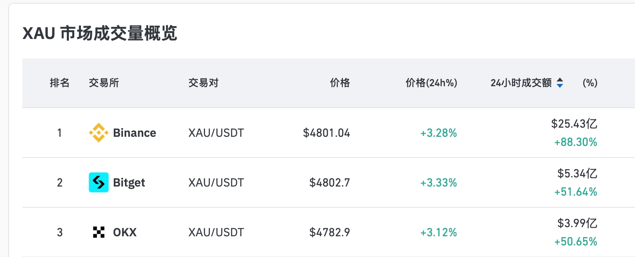Image resolution: width=635 pixels, height=257 pixels.
Task: Open the OKX exchange link
Action: [x=125, y=232]
